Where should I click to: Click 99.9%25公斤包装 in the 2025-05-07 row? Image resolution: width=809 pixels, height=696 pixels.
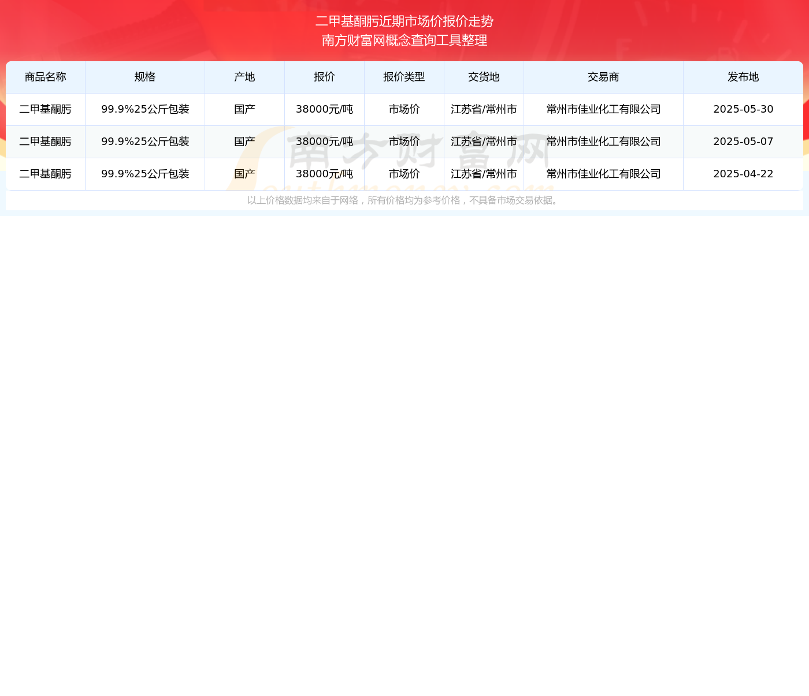[145, 142]
